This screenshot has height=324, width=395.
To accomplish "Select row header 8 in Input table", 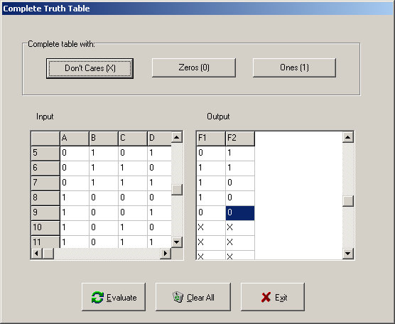I will click(45, 198).
